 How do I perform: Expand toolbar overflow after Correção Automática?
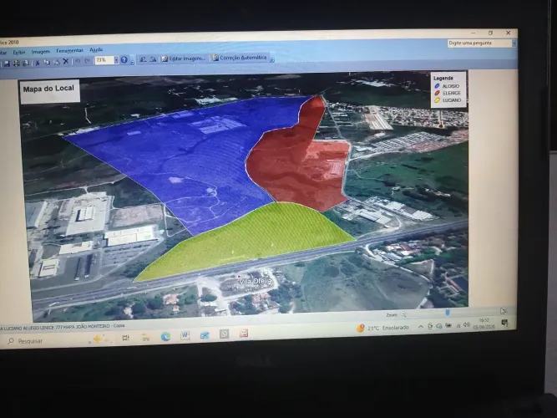272,59
